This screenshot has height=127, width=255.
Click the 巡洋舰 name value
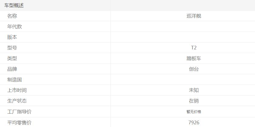[194, 16]
